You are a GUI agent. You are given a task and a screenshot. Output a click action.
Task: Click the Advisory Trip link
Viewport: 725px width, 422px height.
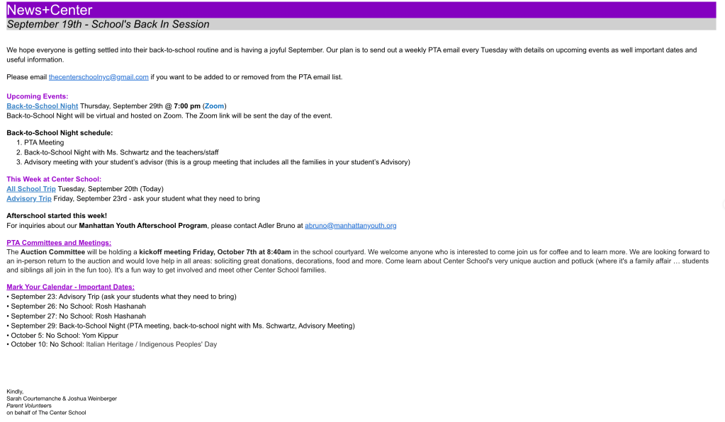(29, 199)
